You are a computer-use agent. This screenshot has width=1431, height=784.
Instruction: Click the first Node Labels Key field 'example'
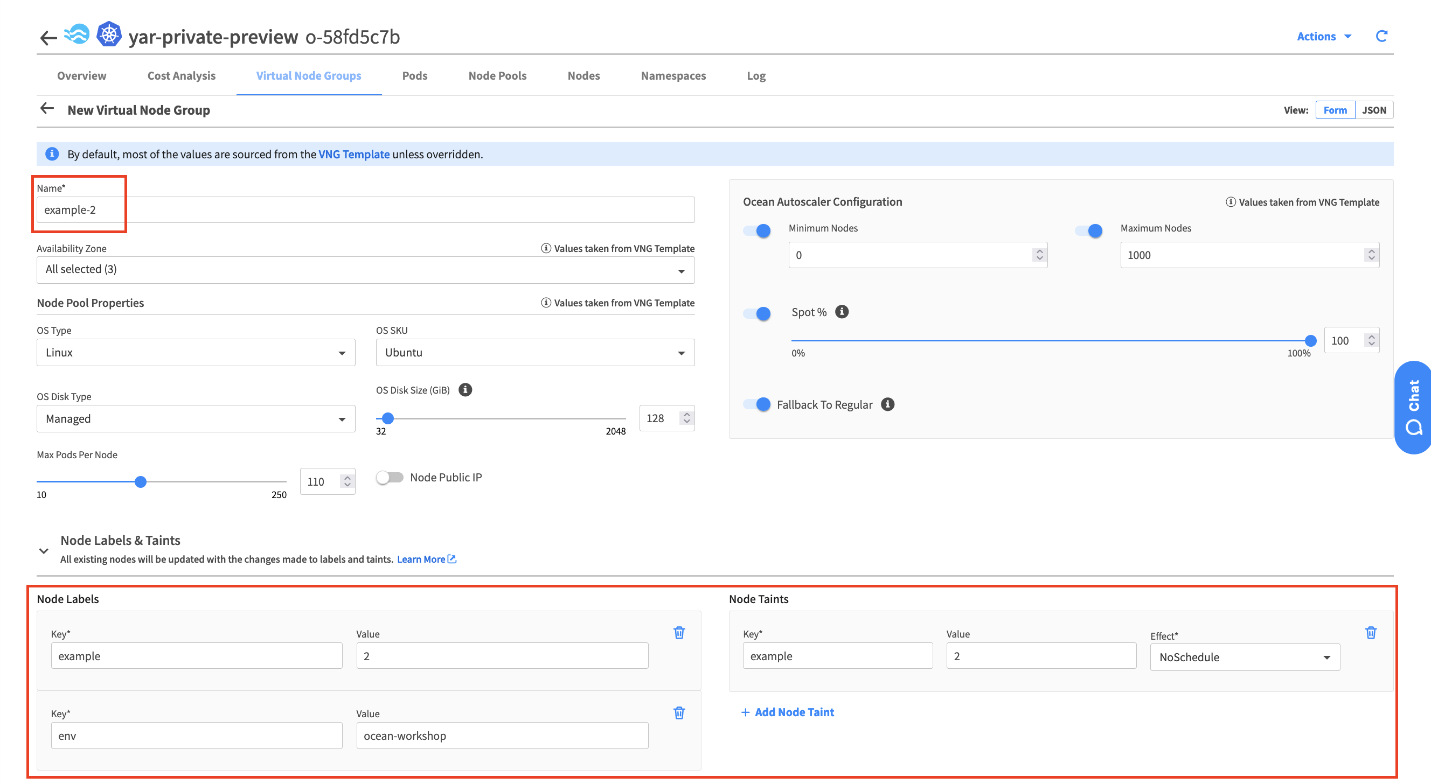point(197,656)
